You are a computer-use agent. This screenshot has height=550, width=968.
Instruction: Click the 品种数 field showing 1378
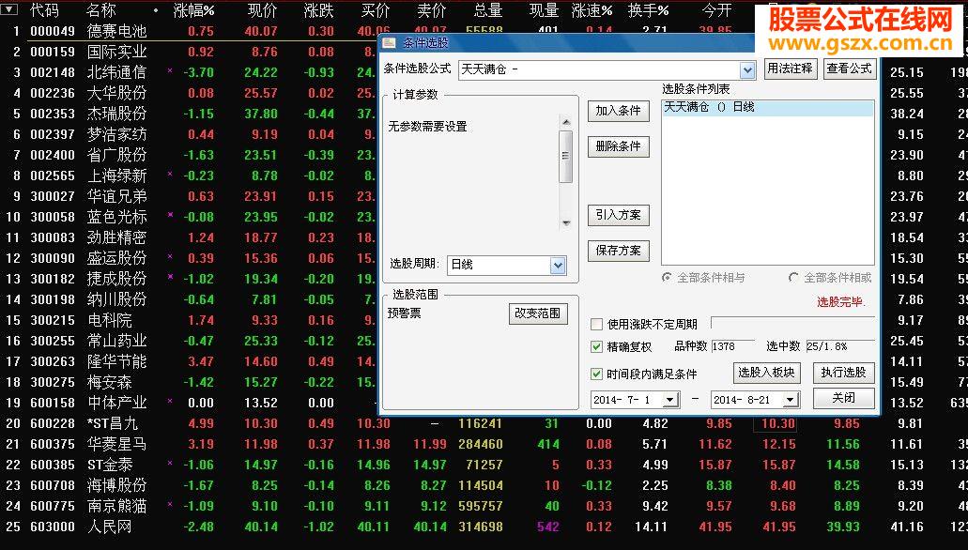[x=732, y=347]
